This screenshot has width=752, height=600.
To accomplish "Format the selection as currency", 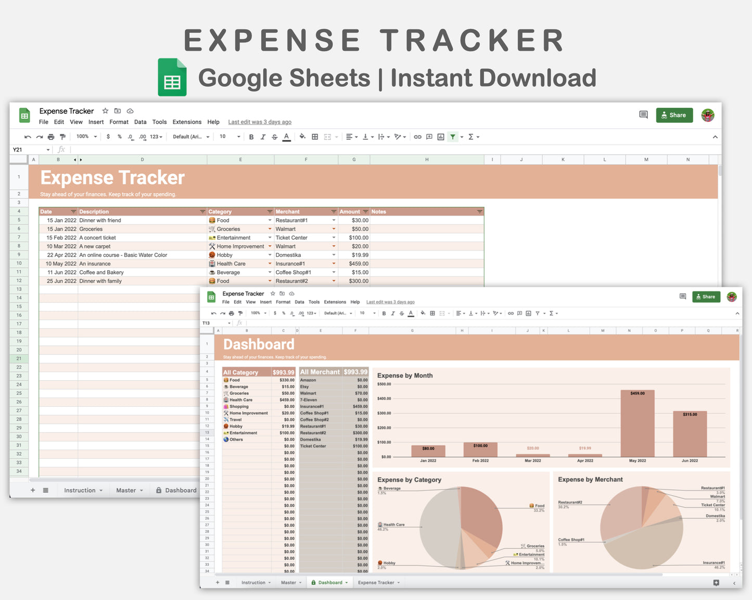I will click(108, 136).
